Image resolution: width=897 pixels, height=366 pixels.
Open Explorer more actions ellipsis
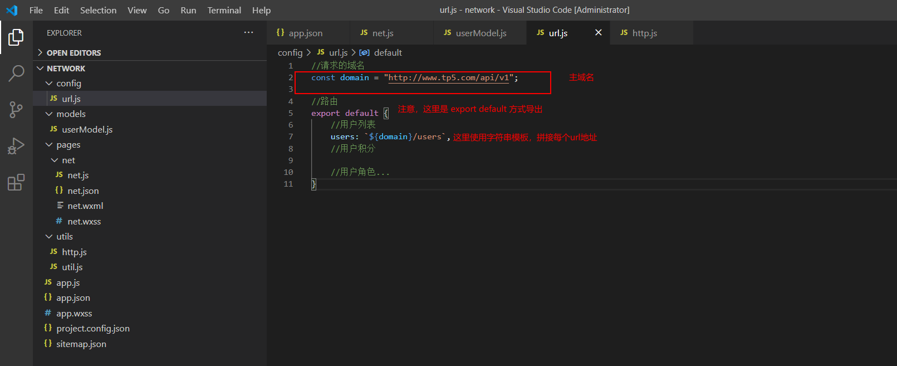point(249,33)
